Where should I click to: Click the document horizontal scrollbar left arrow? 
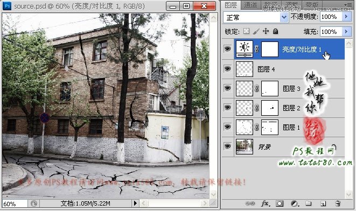click(x=144, y=203)
